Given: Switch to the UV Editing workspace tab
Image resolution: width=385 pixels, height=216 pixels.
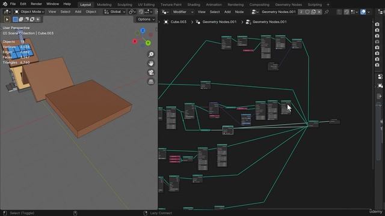Looking at the screenshot, I should coord(146,5).
